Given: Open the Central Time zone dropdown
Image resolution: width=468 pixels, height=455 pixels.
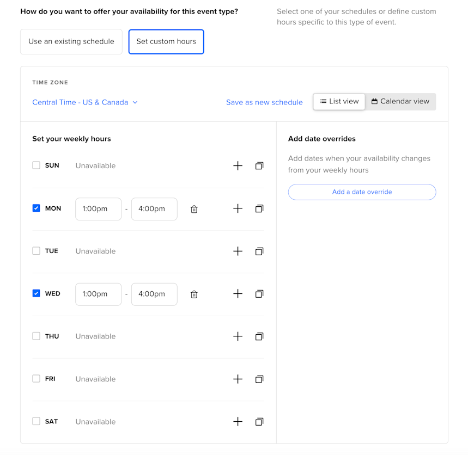Looking at the screenshot, I should click(85, 102).
